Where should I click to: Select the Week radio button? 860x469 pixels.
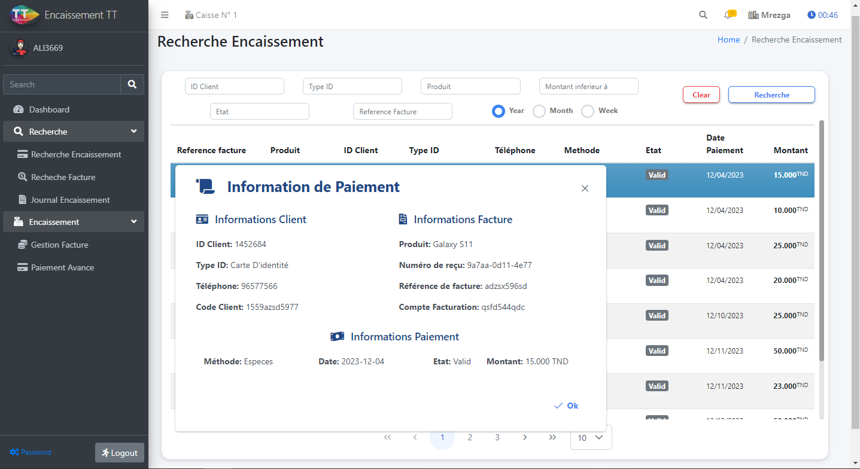[x=588, y=111]
